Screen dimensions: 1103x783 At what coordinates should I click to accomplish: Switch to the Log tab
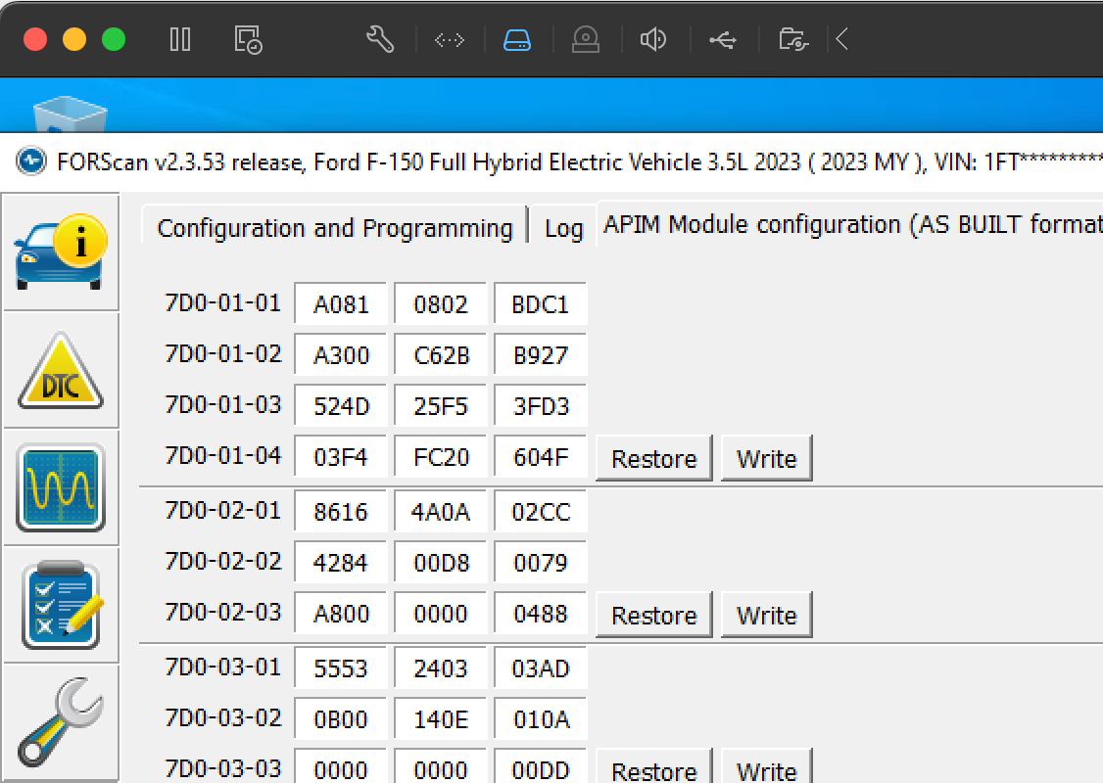(x=563, y=228)
